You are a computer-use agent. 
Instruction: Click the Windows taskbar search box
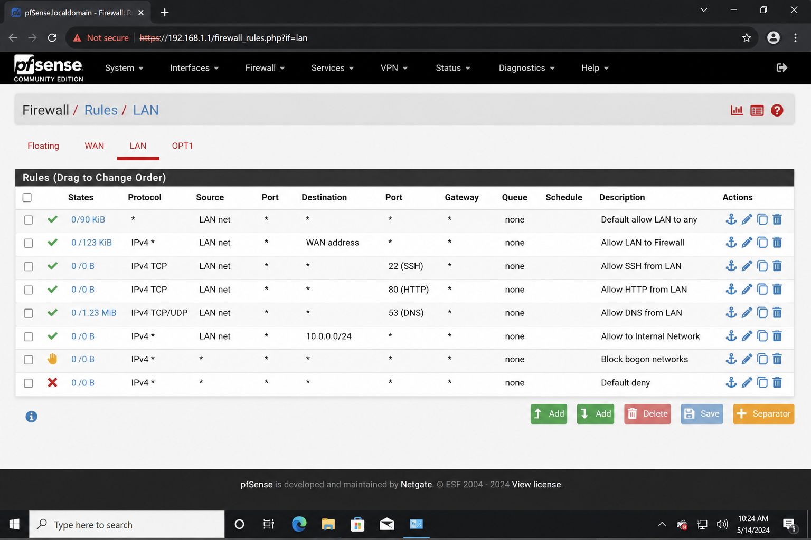pos(127,525)
